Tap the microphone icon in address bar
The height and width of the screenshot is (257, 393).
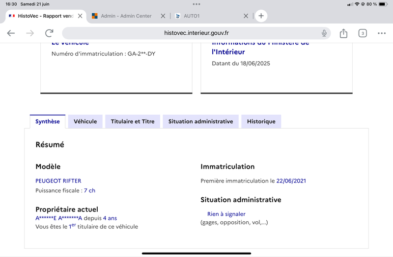coord(324,33)
